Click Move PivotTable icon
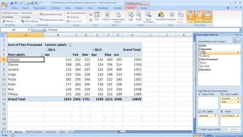Screen dimensions: 243x137 click(x=148, y=17)
